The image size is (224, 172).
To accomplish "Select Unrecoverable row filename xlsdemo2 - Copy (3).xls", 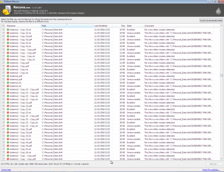I will [20, 139].
